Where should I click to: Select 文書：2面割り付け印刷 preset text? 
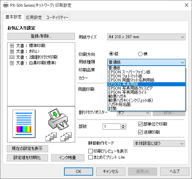[x=37, y=57]
